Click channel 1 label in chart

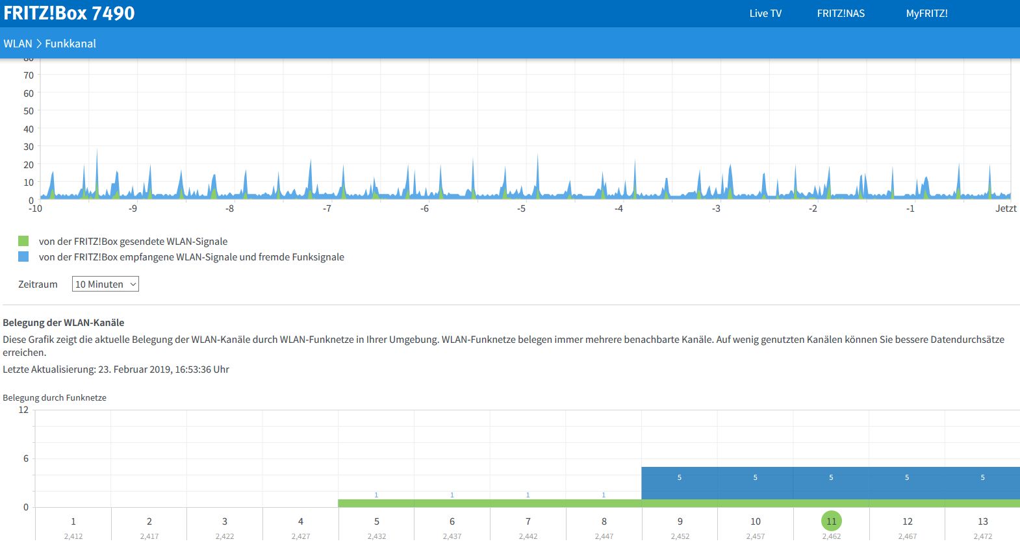tap(73, 521)
